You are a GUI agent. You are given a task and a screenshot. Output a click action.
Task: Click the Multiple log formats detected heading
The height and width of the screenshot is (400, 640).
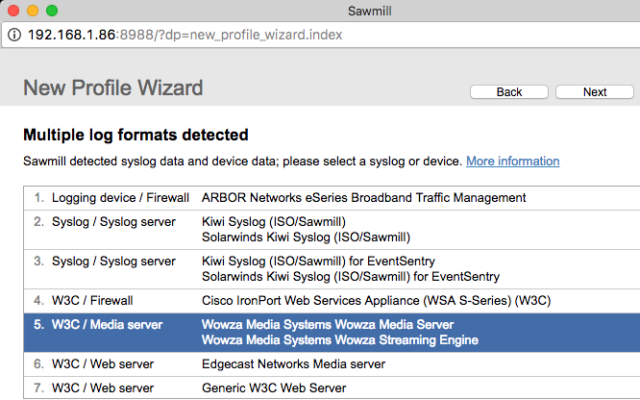click(x=135, y=135)
